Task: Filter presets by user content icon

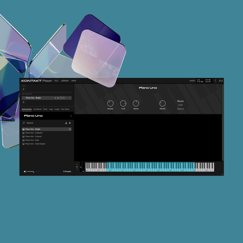Action: (x=66, y=123)
